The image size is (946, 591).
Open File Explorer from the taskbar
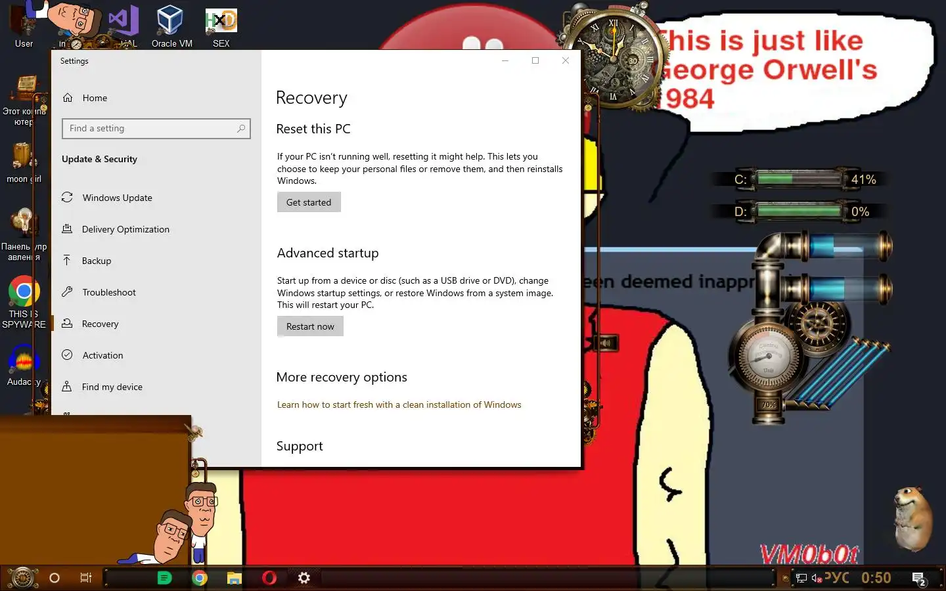(235, 578)
